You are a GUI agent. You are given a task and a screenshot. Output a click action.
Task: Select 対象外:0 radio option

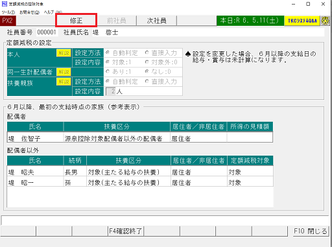click(x=161, y=62)
